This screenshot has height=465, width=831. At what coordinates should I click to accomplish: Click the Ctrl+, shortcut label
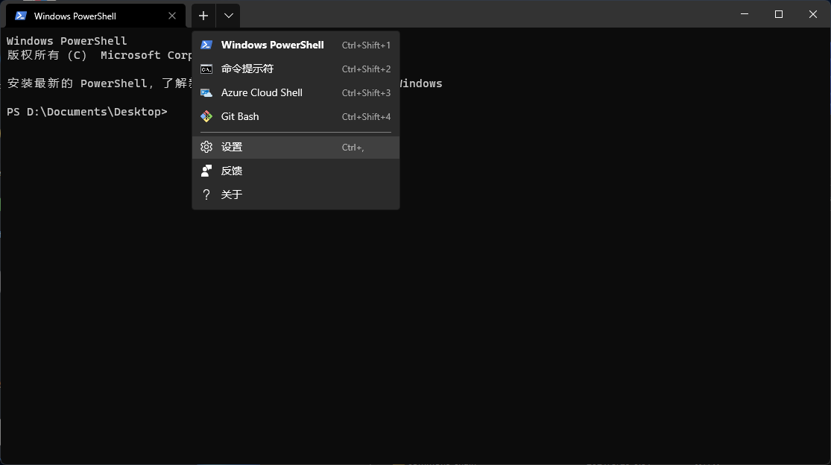353,148
